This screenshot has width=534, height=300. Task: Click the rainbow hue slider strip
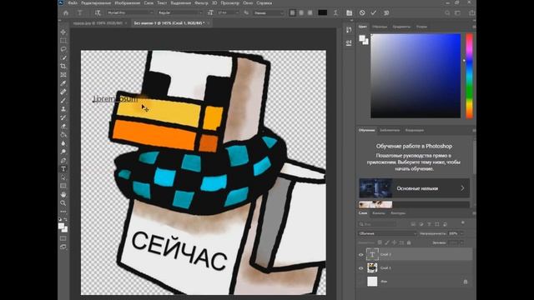469,76
